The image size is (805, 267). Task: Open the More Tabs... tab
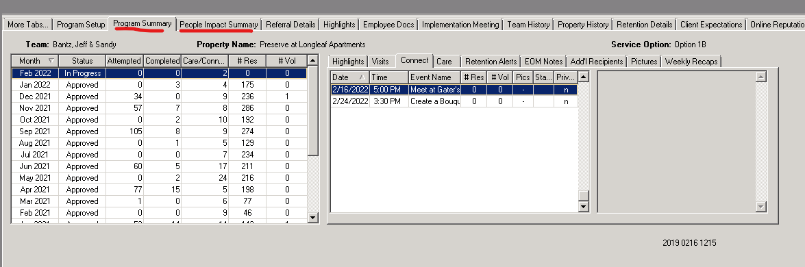27,25
